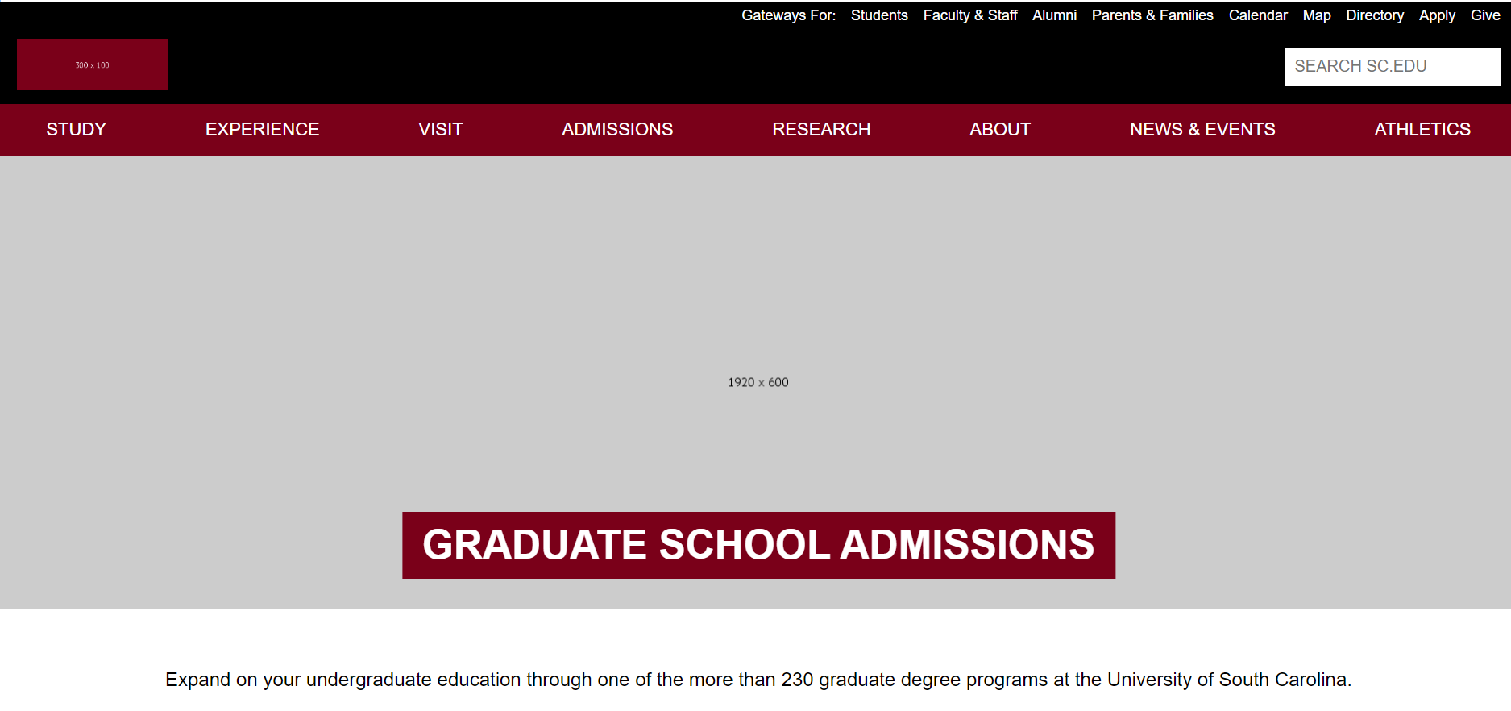Open the Students gateway link

(x=879, y=15)
